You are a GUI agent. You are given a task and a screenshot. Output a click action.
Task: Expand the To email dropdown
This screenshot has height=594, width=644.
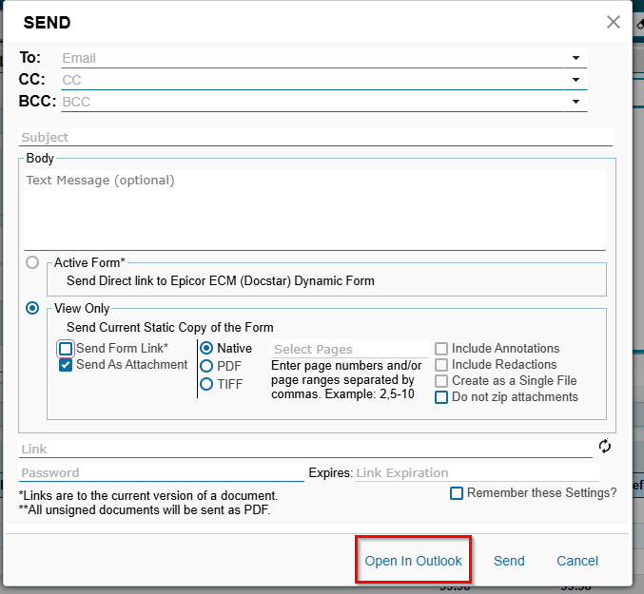point(576,58)
